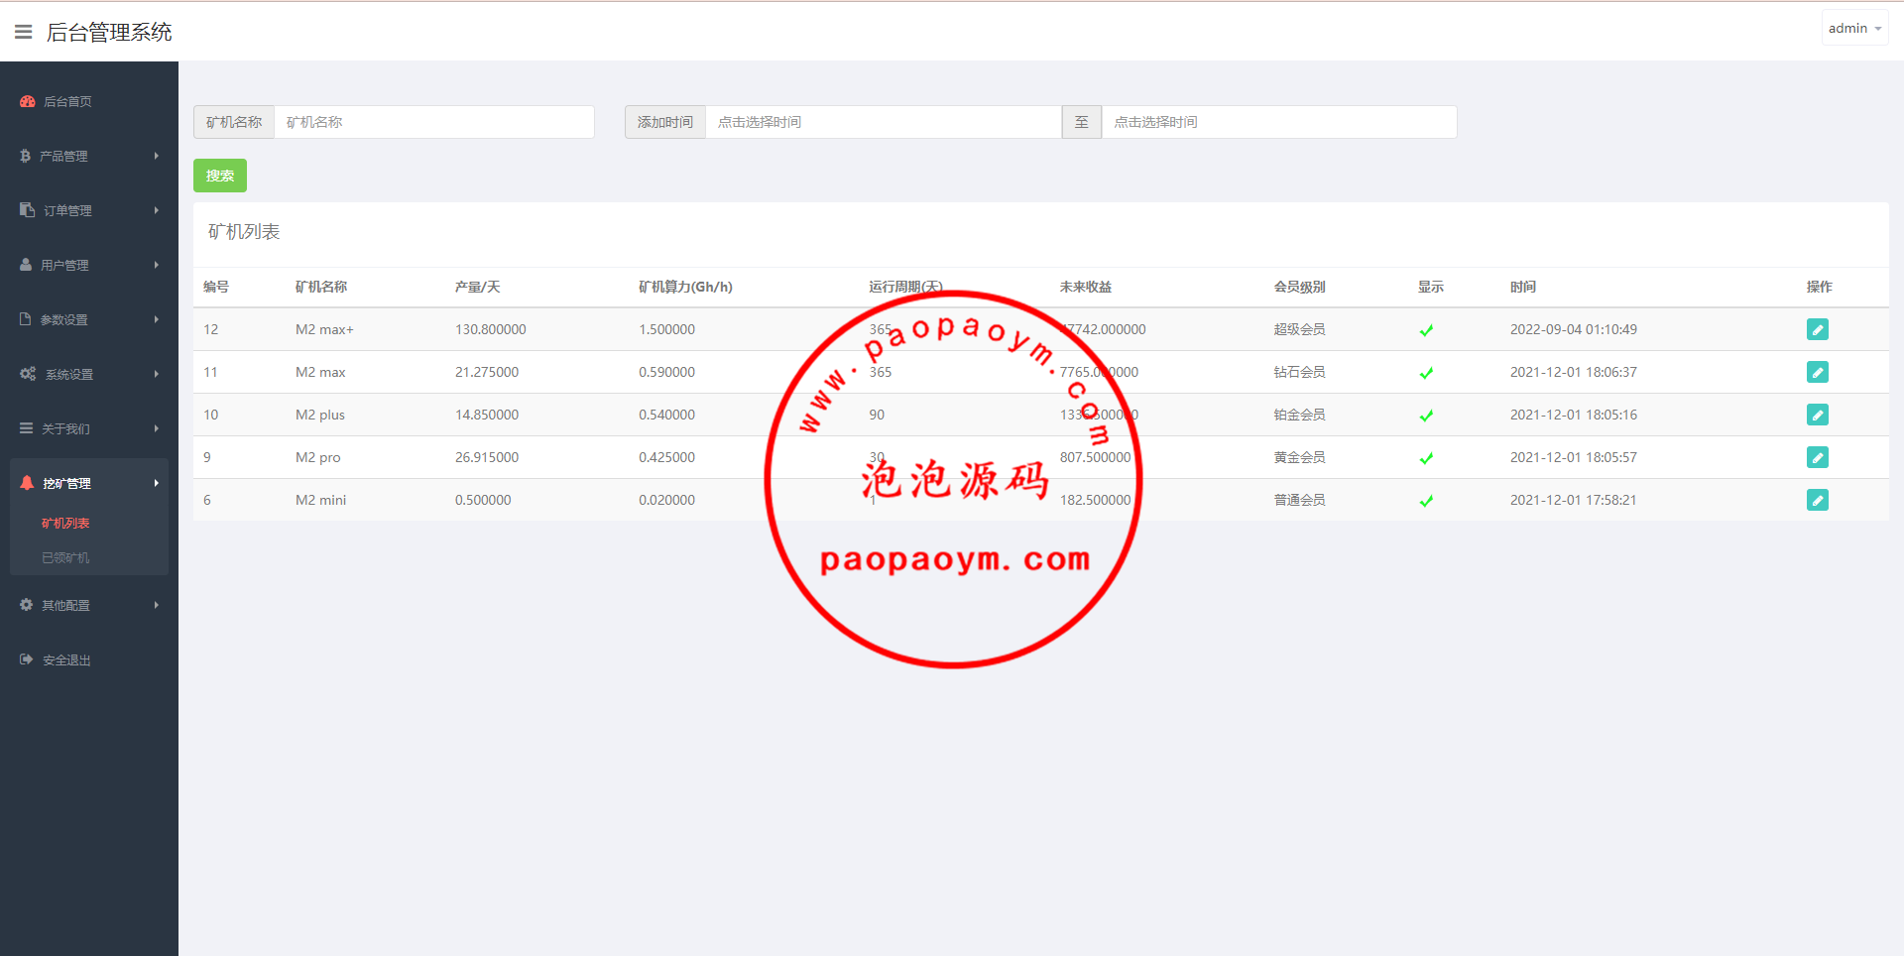The width and height of the screenshot is (1904, 956).
Task: Expand 产品管理 submenu arrow
Action: click(x=157, y=156)
